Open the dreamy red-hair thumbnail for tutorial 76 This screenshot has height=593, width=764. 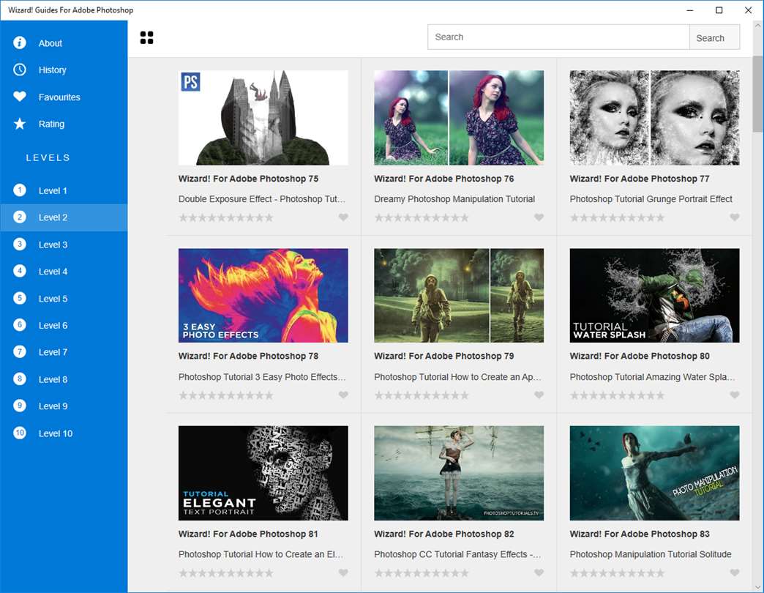coord(459,117)
